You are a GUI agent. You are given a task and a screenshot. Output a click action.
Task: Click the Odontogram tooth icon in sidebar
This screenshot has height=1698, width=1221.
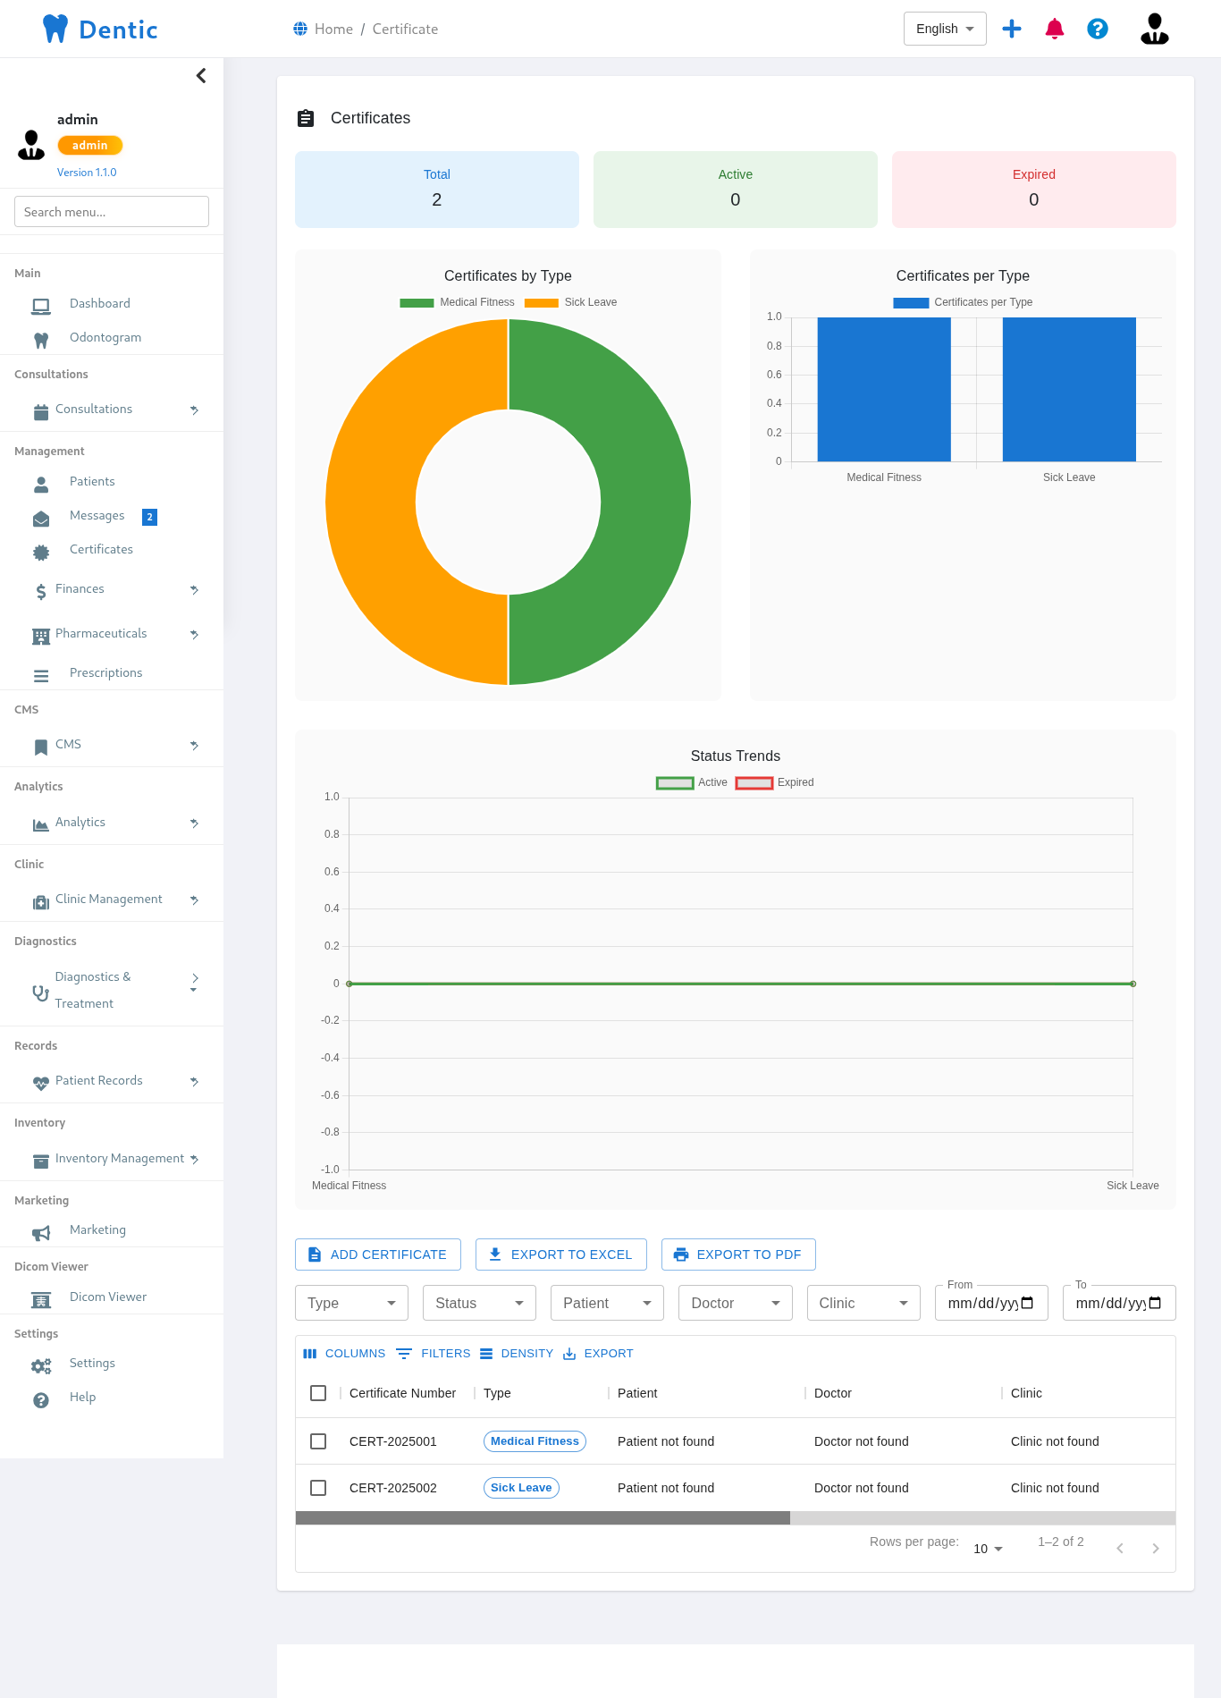(41, 340)
